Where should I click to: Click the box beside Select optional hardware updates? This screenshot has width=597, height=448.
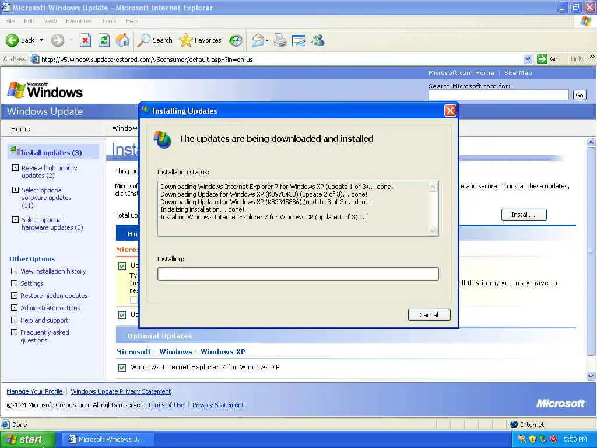15,220
